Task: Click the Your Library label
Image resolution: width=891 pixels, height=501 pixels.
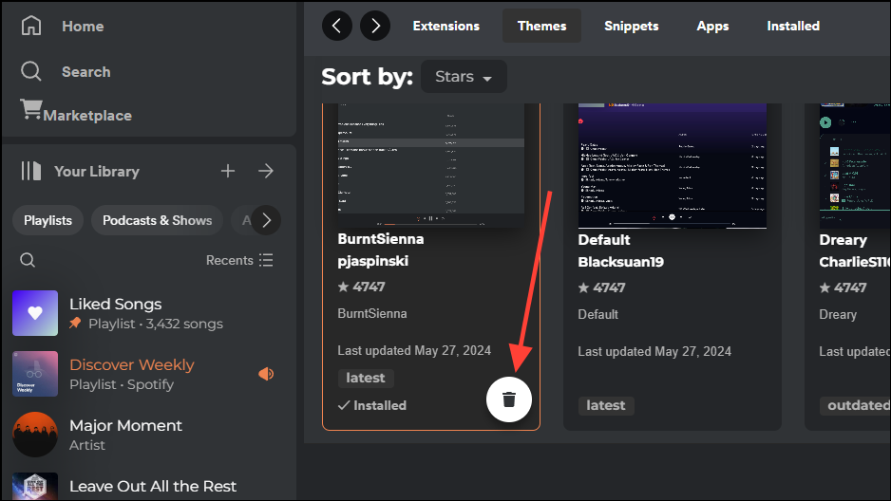Action: click(x=97, y=172)
